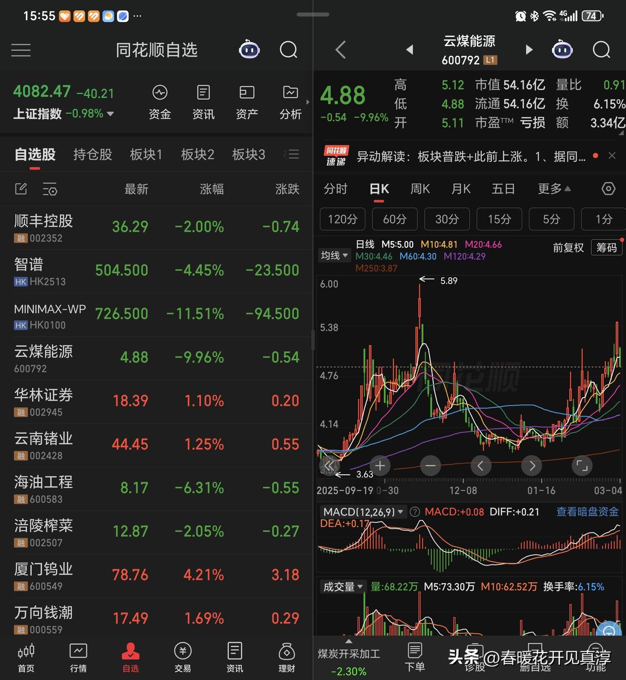The height and width of the screenshot is (680, 626).
Task: Switch to the 周K chart tab
Action: point(420,189)
